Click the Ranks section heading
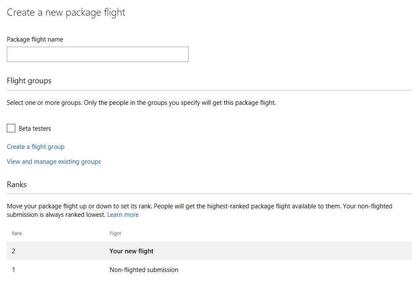This screenshot has height=283, width=412. click(17, 184)
